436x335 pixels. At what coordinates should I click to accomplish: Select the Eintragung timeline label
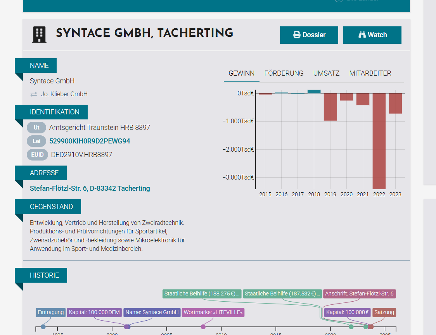point(50,313)
